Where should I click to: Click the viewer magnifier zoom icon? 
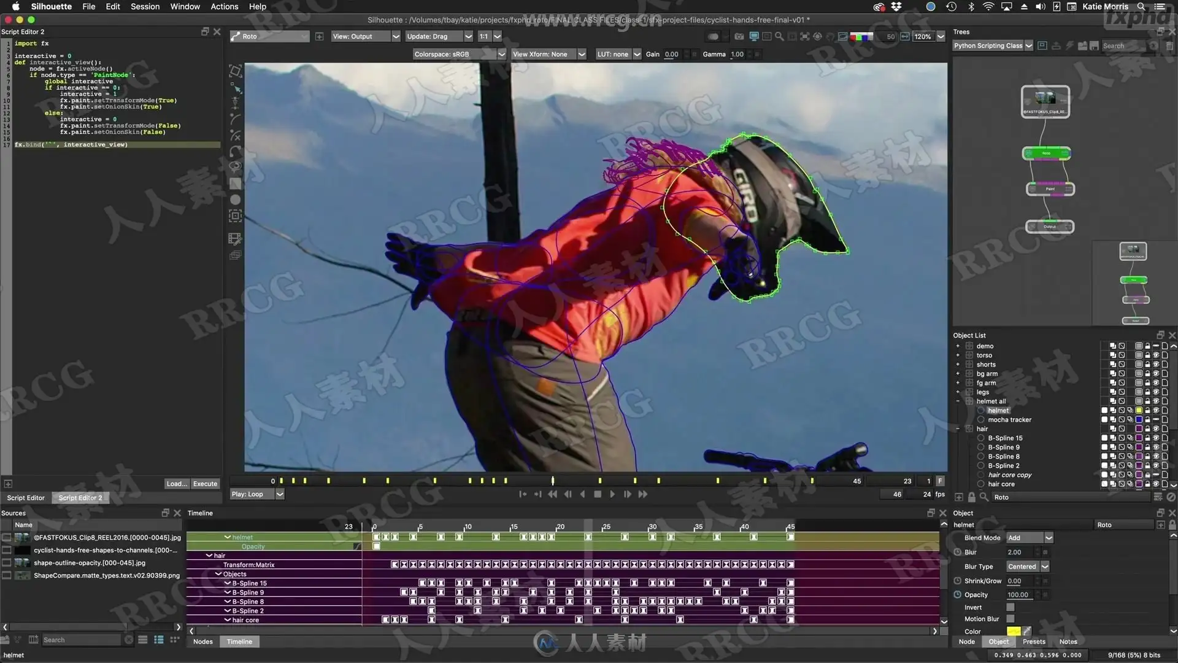pos(779,36)
